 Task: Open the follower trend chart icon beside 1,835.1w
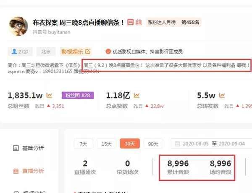[49, 95]
